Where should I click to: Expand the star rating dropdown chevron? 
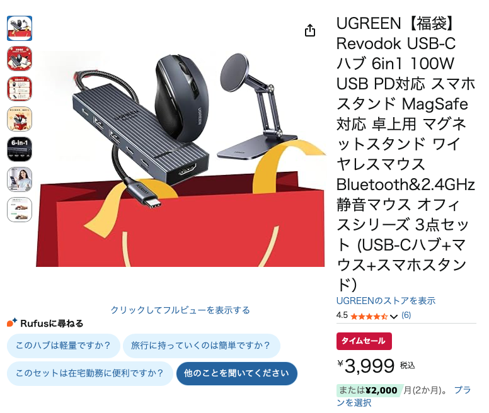point(394,317)
